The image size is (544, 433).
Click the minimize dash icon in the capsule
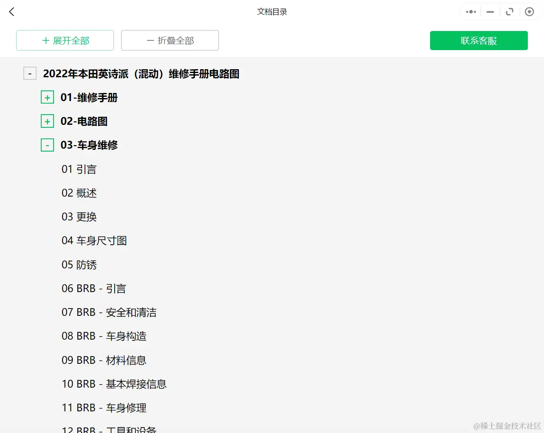[x=490, y=11]
